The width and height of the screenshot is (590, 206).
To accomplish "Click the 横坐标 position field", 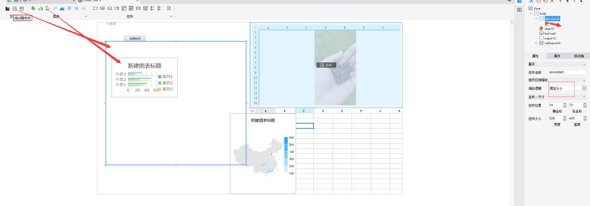I will 555,105.
